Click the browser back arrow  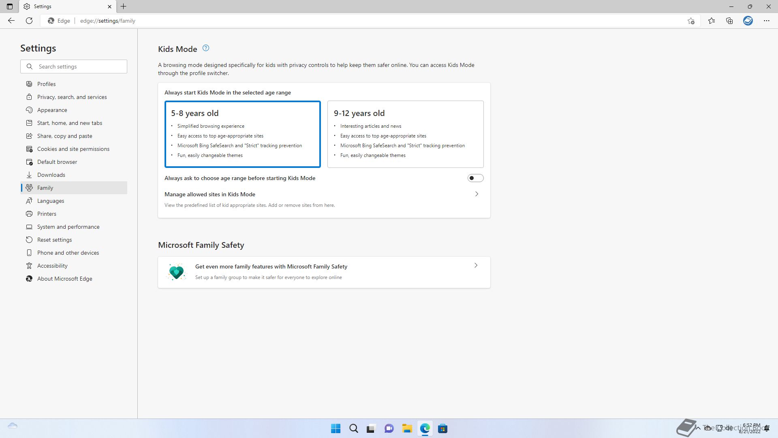tap(11, 21)
